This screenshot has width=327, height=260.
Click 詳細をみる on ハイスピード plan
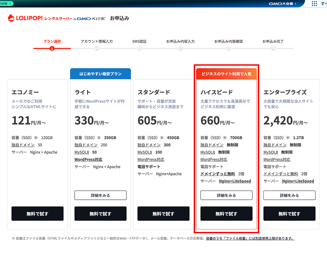tap(226, 195)
